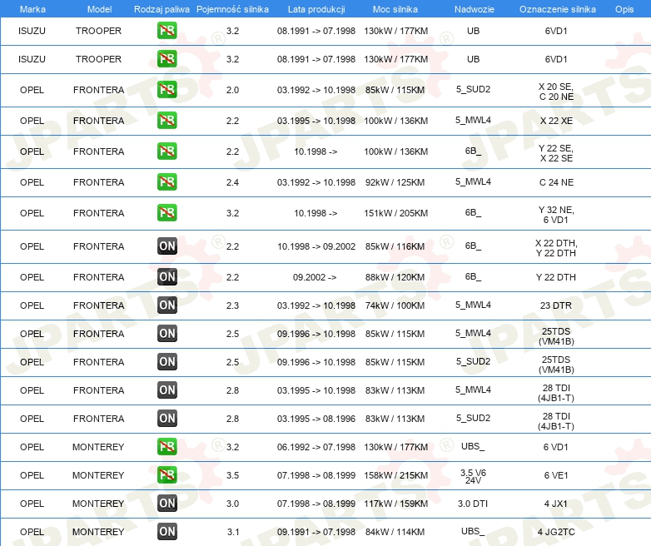Click ON icon in 2.8 5_MWL4 row
This screenshot has height=546, width=651.
coord(166,390)
